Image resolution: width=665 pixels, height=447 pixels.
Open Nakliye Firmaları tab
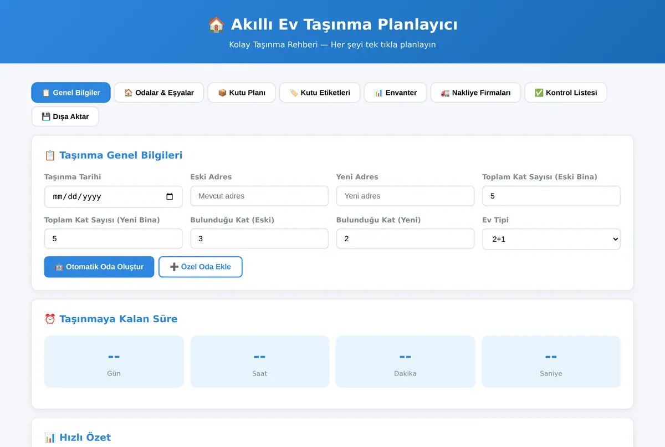pos(475,93)
